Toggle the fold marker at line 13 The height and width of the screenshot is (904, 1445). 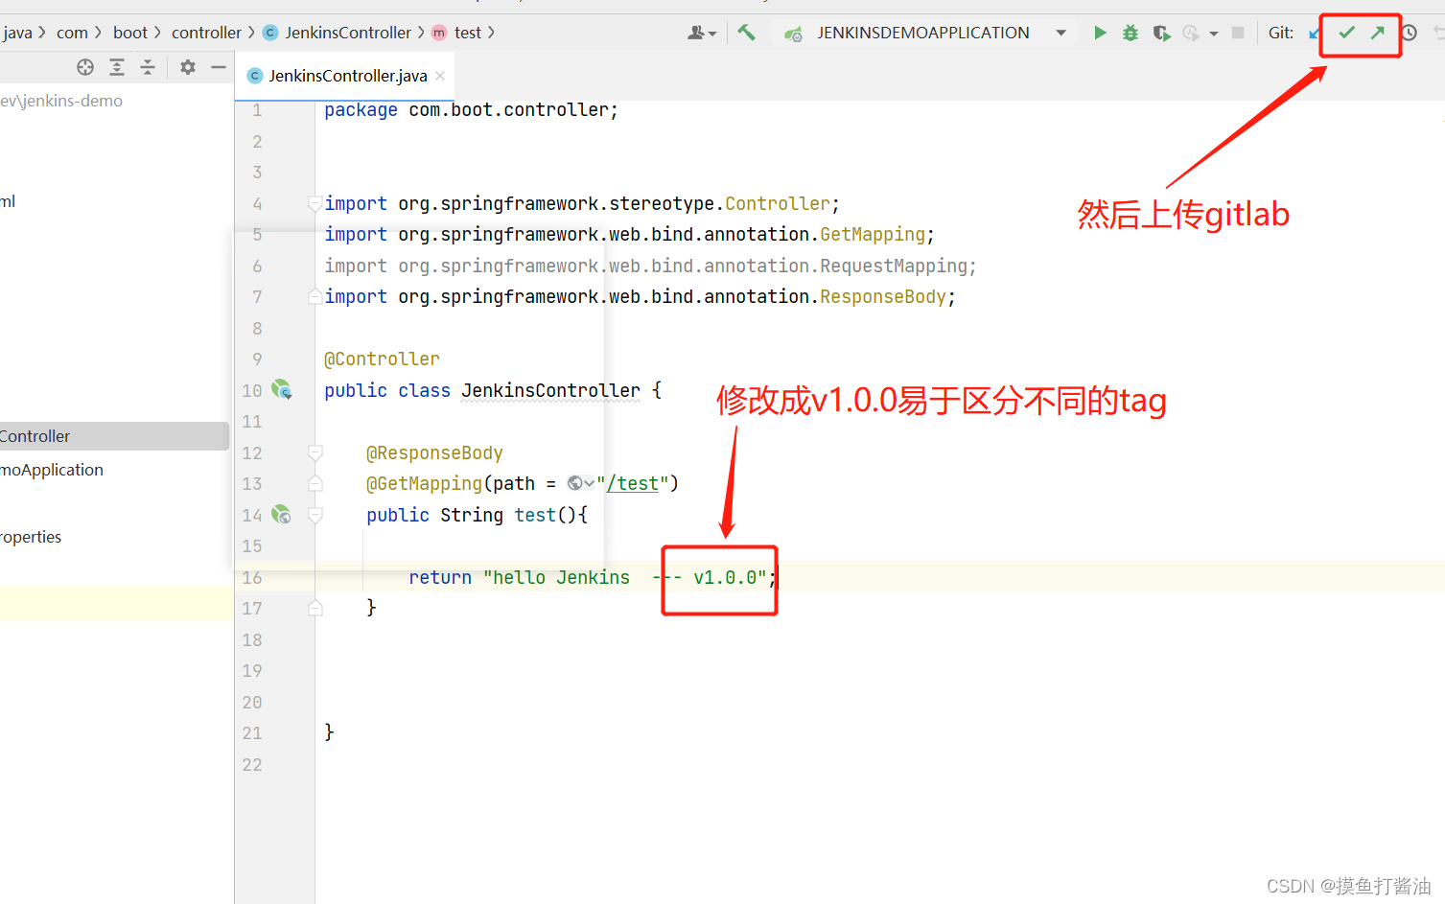click(x=315, y=483)
